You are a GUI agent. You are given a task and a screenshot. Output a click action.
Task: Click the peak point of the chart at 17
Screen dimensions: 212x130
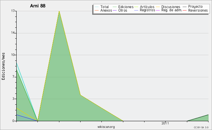click(59, 11)
